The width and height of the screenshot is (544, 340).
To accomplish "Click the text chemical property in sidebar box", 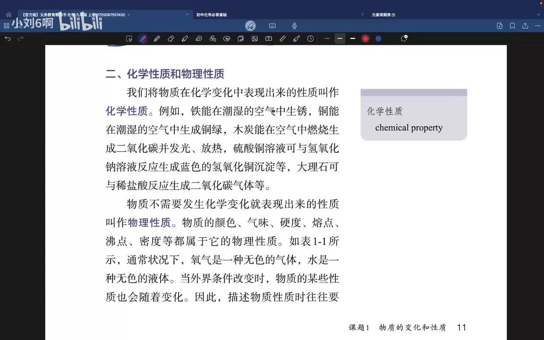I will click(x=408, y=127).
